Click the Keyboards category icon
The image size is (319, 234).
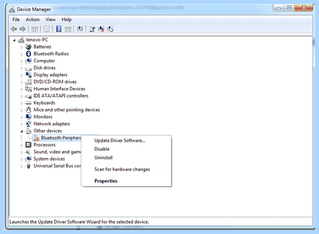[x=29, y=103]
